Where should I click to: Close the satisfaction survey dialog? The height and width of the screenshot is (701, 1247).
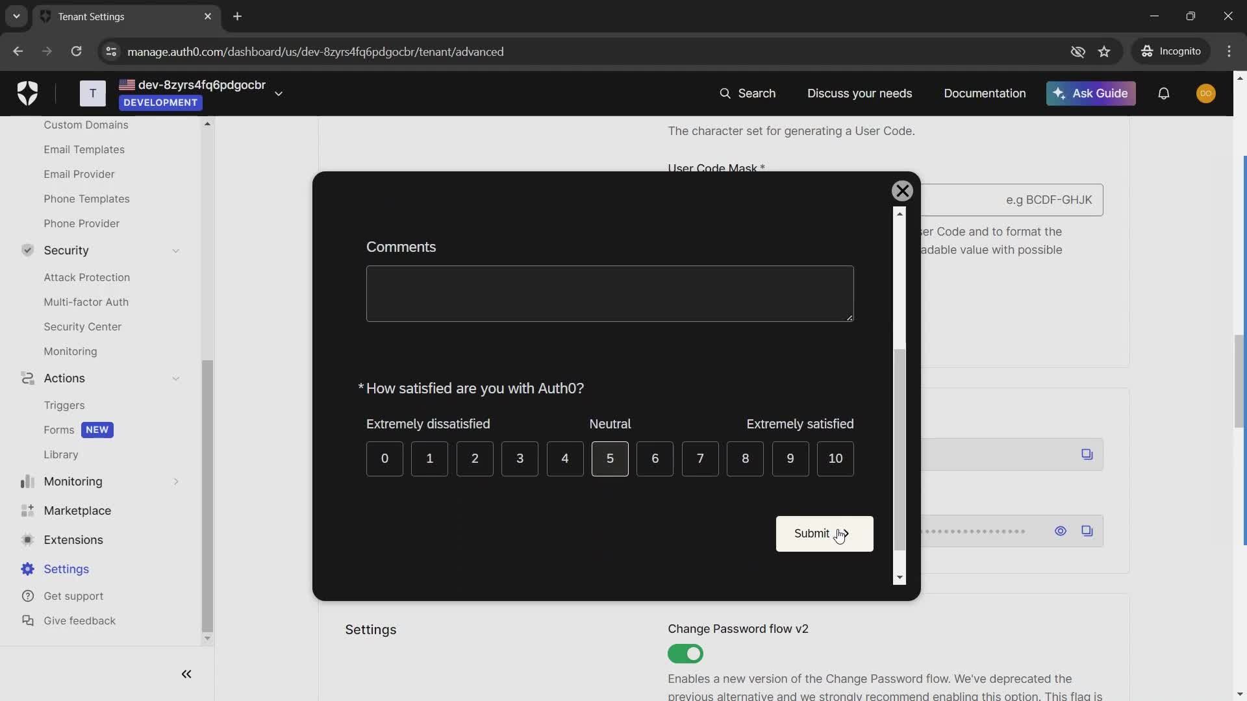(x=902, y=191)
